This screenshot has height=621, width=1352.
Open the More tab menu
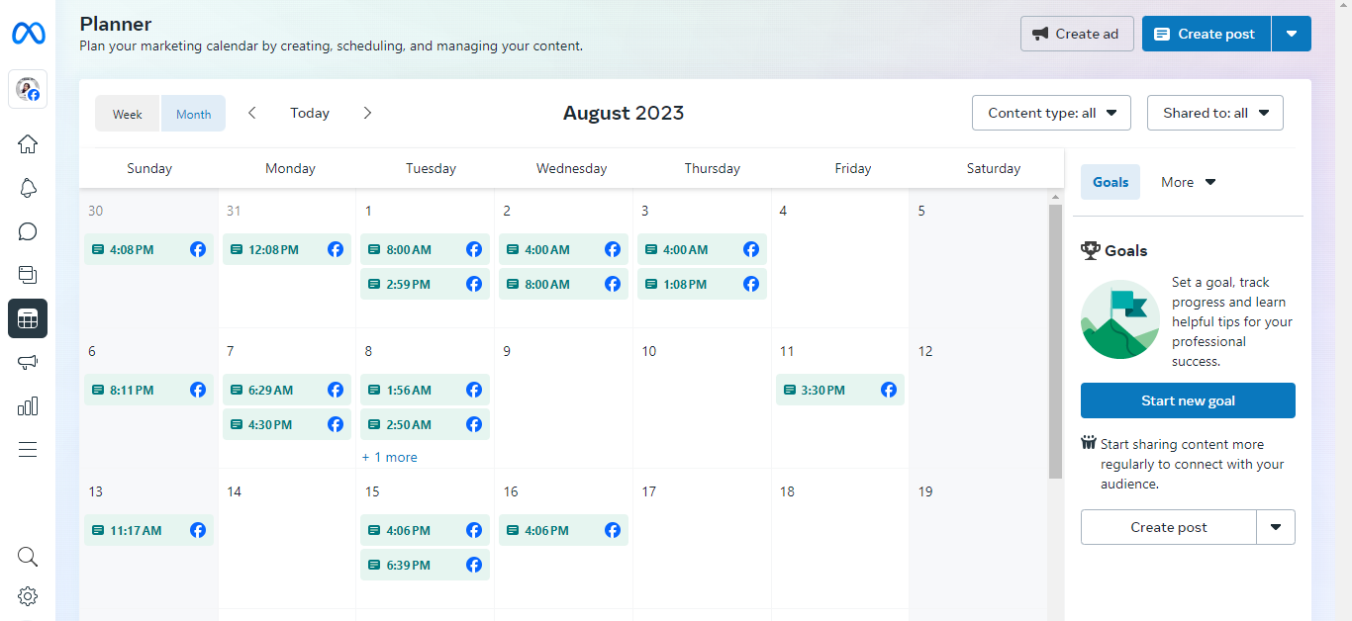pyautogui.click(x=1188, y=182)
